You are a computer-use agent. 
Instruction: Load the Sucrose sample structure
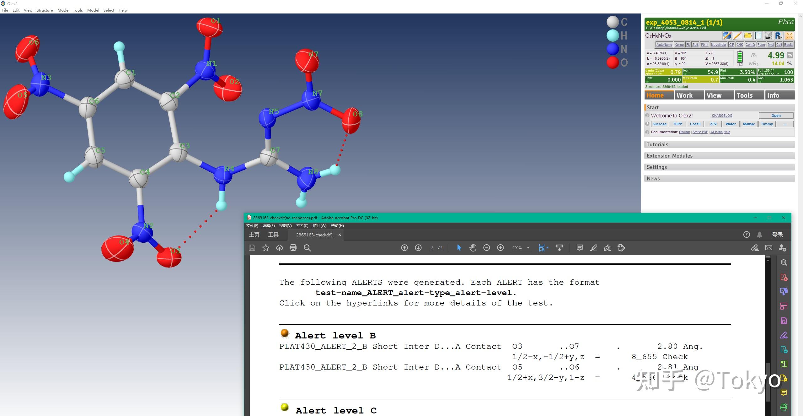(x=659, y=124)
